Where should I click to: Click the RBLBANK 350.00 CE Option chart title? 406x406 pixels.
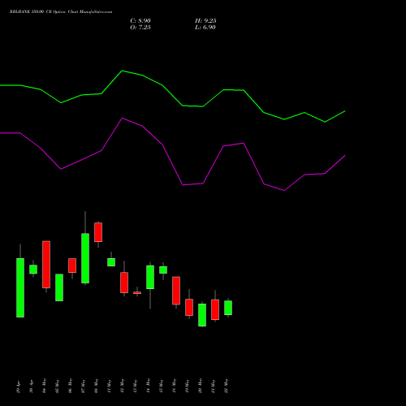(61, 12)
